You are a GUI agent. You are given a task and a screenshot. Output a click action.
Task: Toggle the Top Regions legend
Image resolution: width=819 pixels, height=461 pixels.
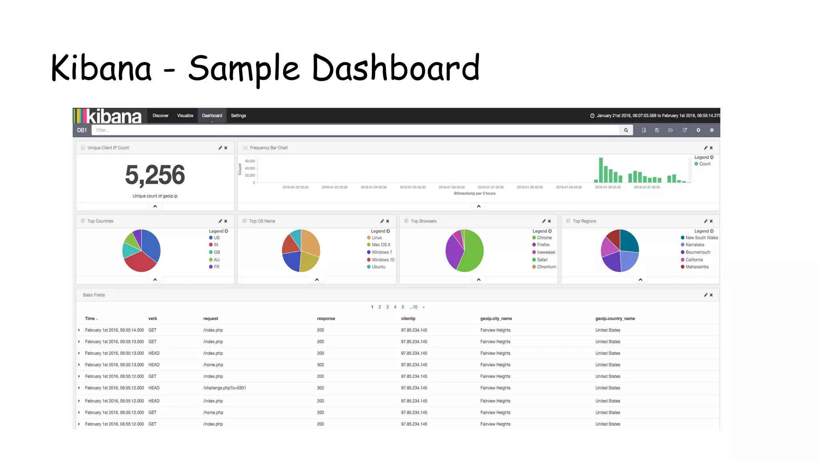[x=704, y=231]
